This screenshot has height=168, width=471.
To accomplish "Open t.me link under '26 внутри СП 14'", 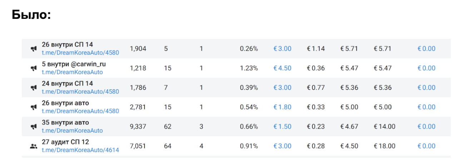I will 80,53.
